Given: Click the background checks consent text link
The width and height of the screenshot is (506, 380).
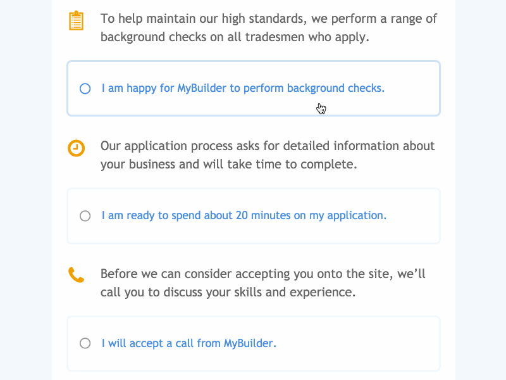Looking at the screenshot, I should 243,88.
